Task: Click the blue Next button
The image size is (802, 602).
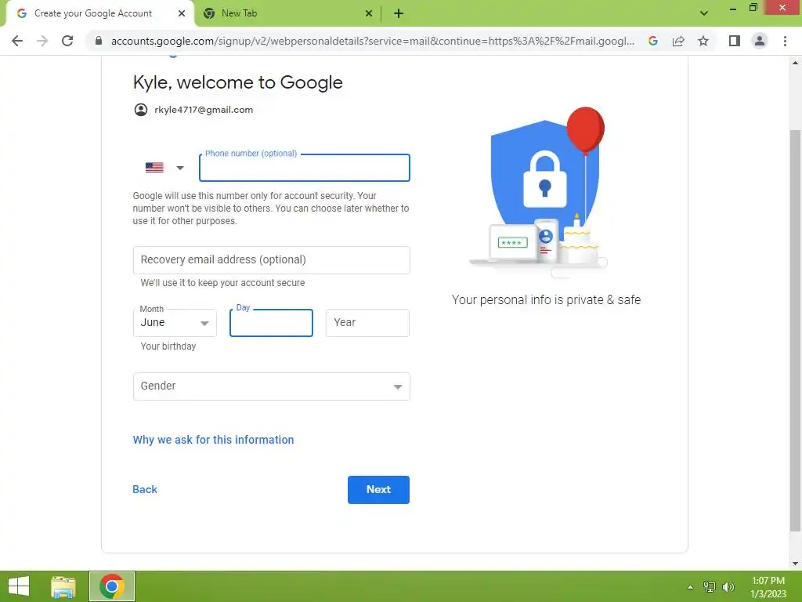Action: tap(378, 489)
